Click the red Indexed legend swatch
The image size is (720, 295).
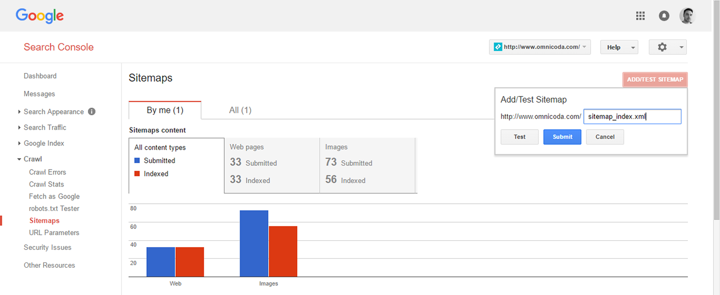click(x=137, y=174)
